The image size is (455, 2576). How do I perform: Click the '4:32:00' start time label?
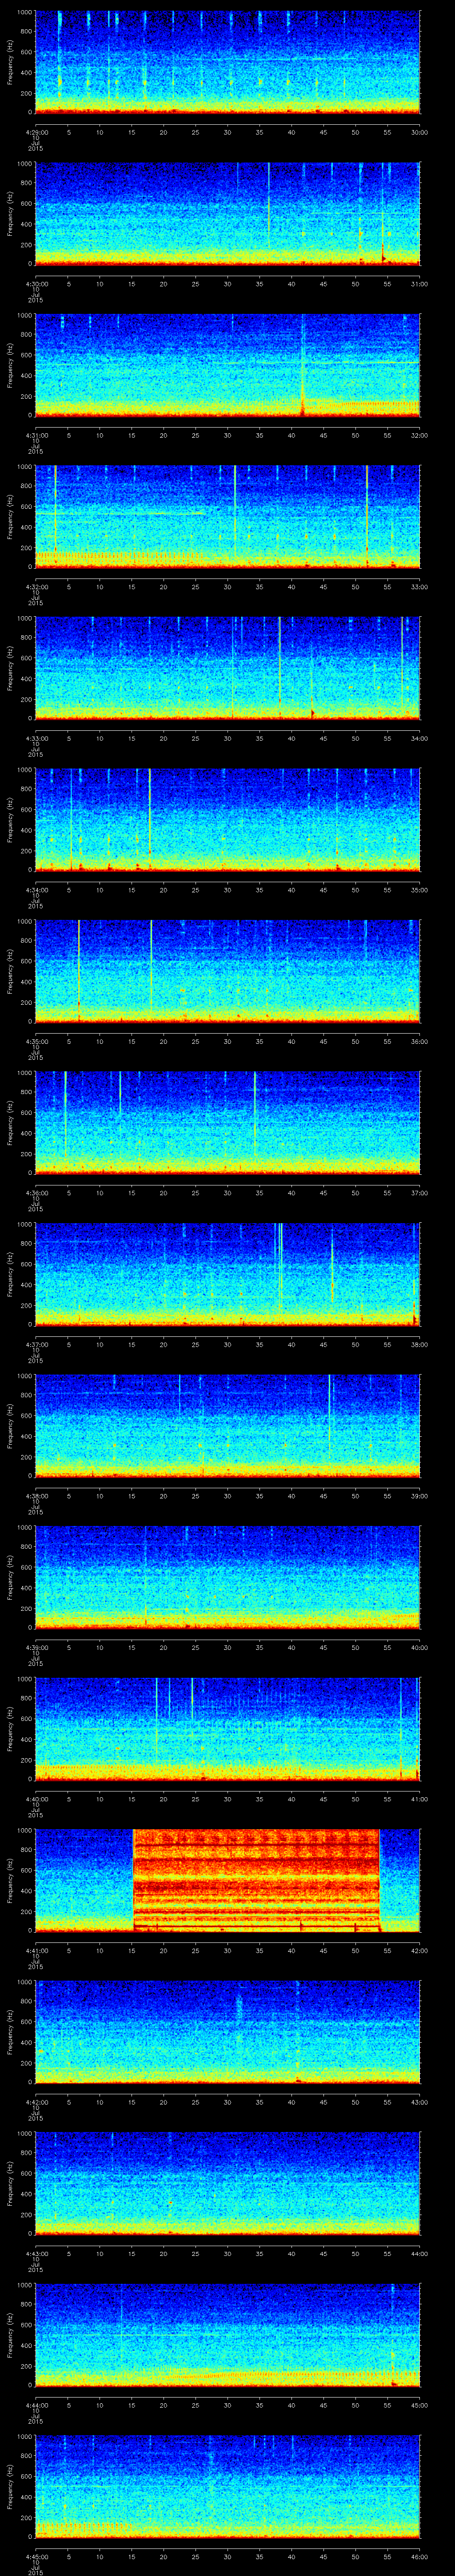point(35,586)
